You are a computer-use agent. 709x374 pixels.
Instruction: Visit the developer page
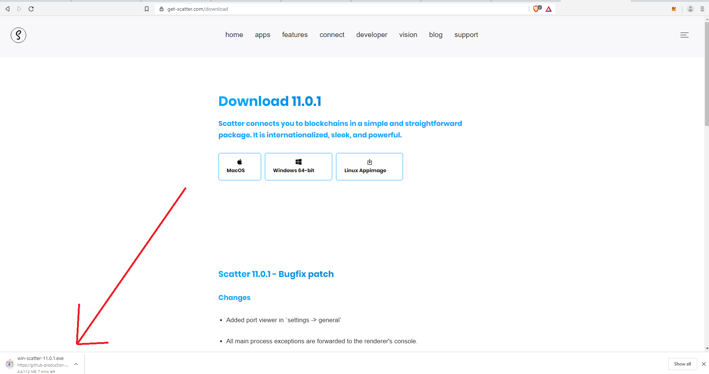click(x=372, y=35)
